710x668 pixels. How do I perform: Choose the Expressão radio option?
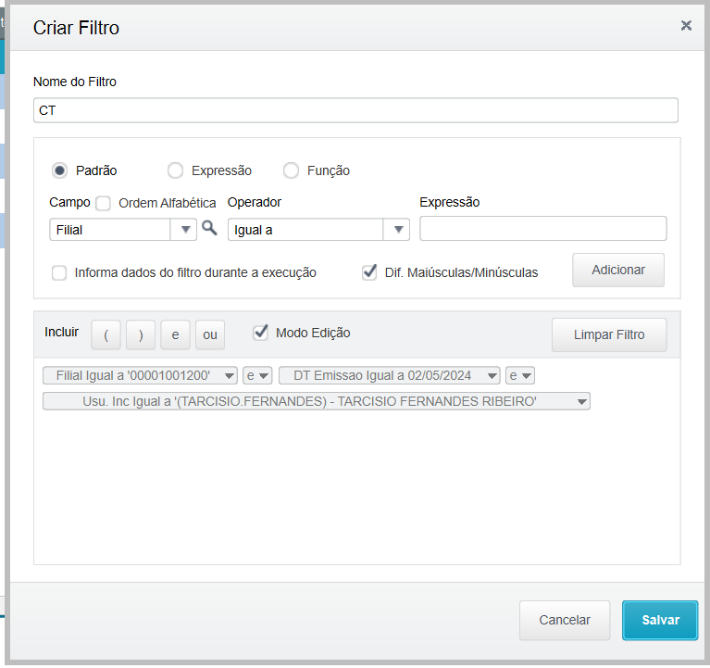(175, 170)
